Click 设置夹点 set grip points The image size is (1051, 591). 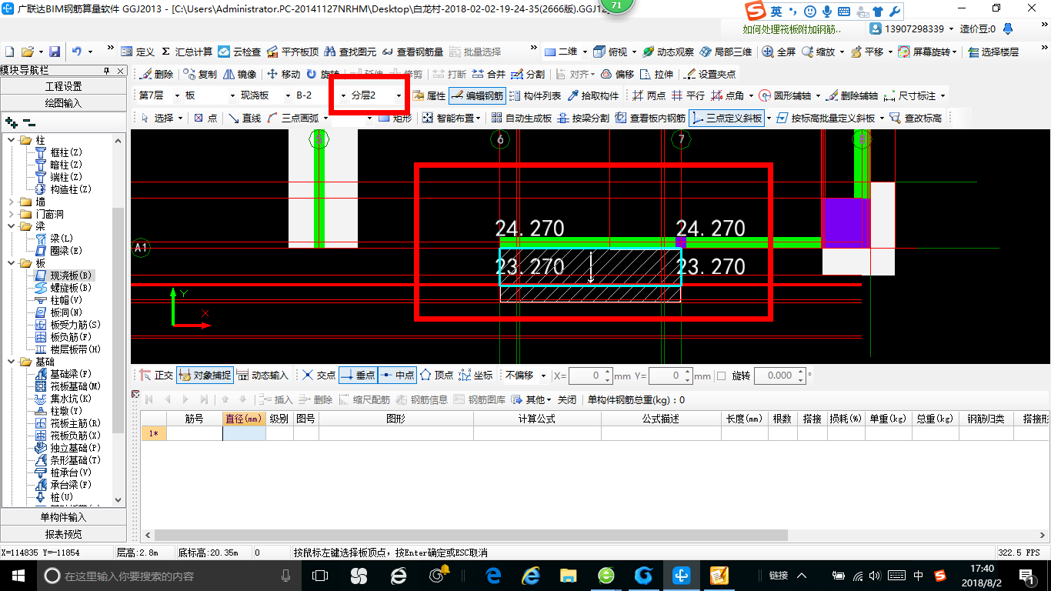(x=709, y=75)
